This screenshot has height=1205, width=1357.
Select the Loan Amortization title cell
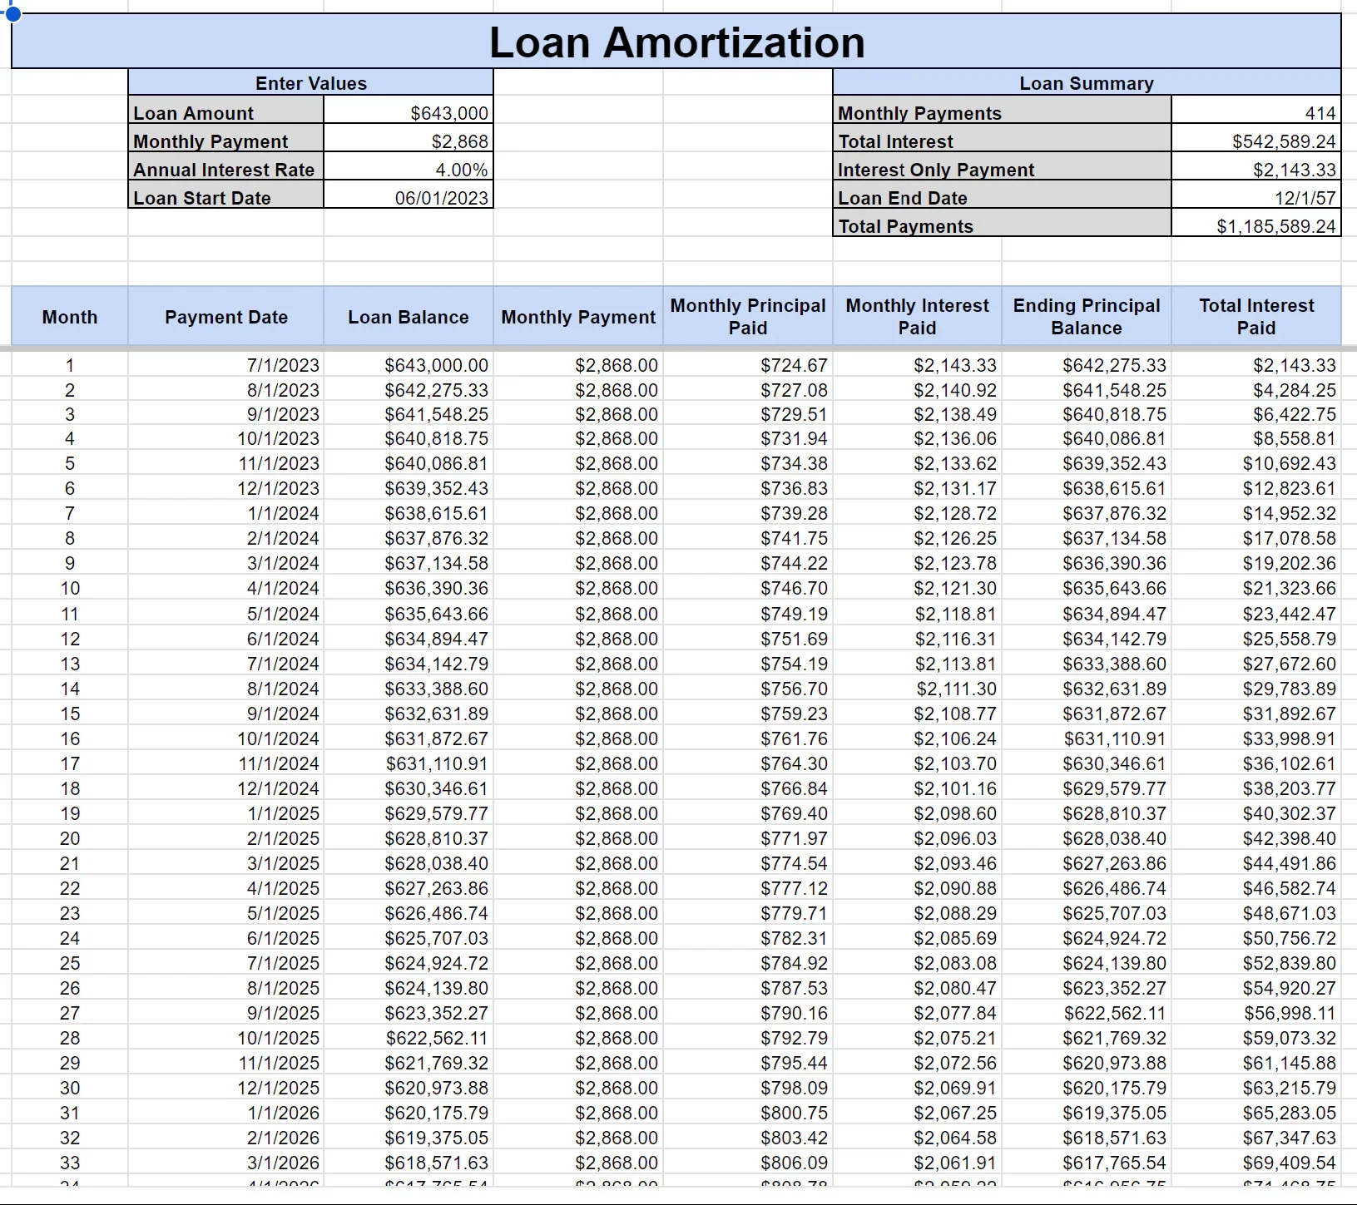(676, 42)
